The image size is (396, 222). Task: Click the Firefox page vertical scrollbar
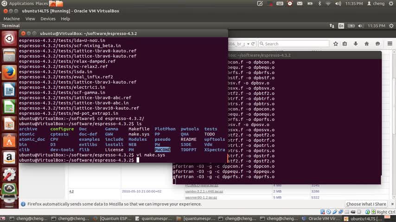[x=394, y=125]
